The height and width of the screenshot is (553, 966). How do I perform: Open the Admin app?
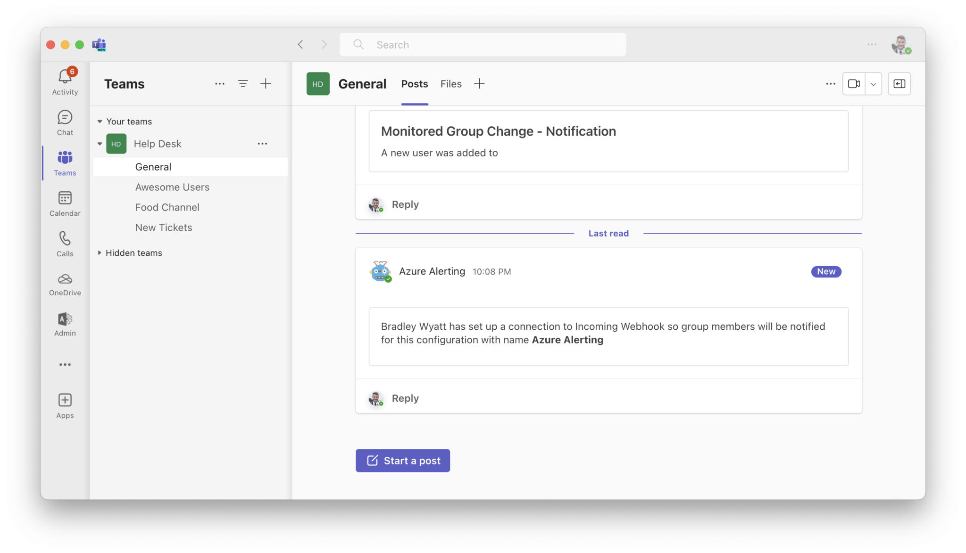65,324
